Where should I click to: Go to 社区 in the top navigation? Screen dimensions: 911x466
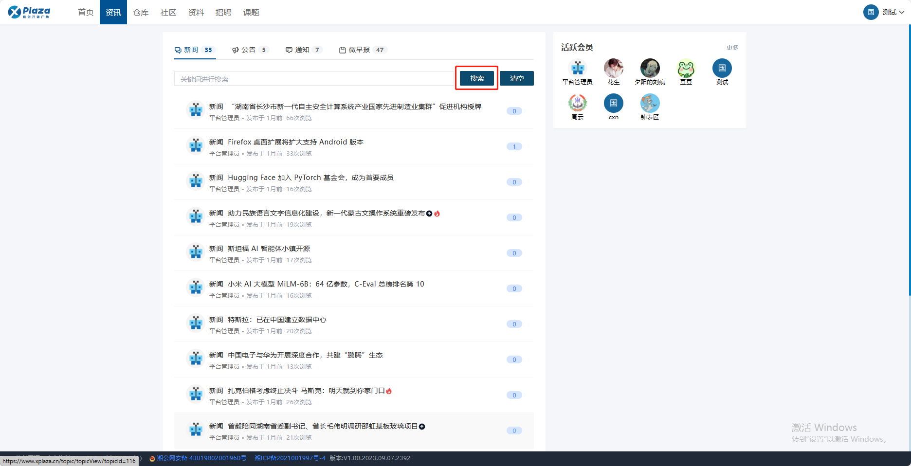pos(168,12)
